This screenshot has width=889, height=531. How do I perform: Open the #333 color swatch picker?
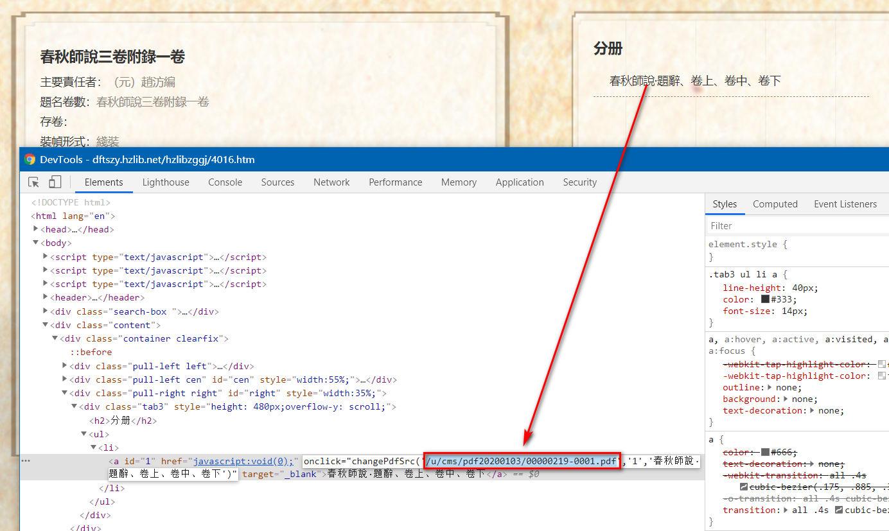tap(765, 299)
